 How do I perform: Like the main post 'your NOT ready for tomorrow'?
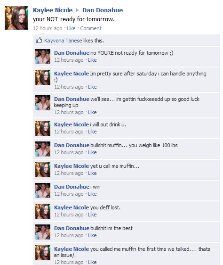tap(71, 28)
